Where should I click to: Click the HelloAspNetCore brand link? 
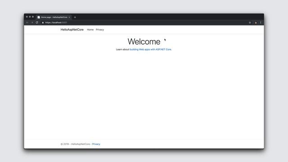click(x=72, y=30)
